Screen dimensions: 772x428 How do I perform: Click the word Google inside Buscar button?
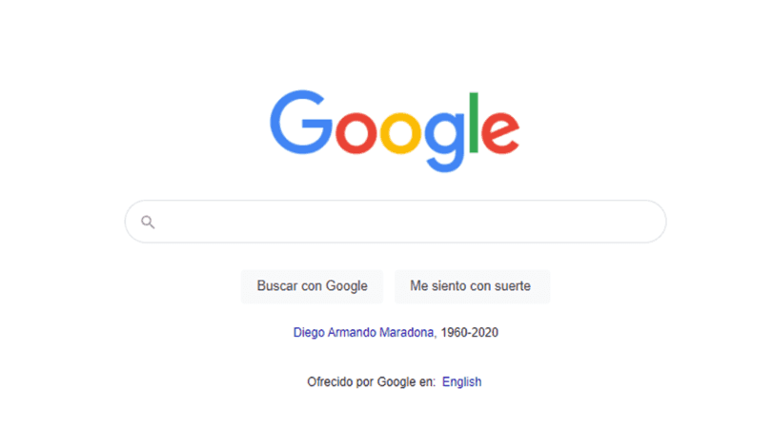[x=347, y=286]
